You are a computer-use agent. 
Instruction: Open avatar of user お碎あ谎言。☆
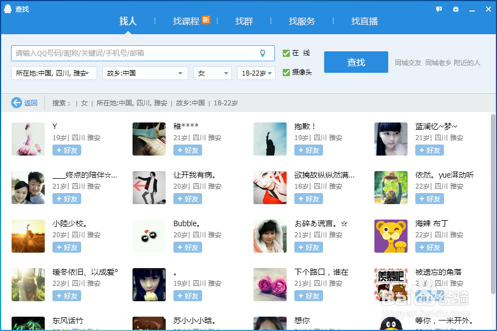270,236
